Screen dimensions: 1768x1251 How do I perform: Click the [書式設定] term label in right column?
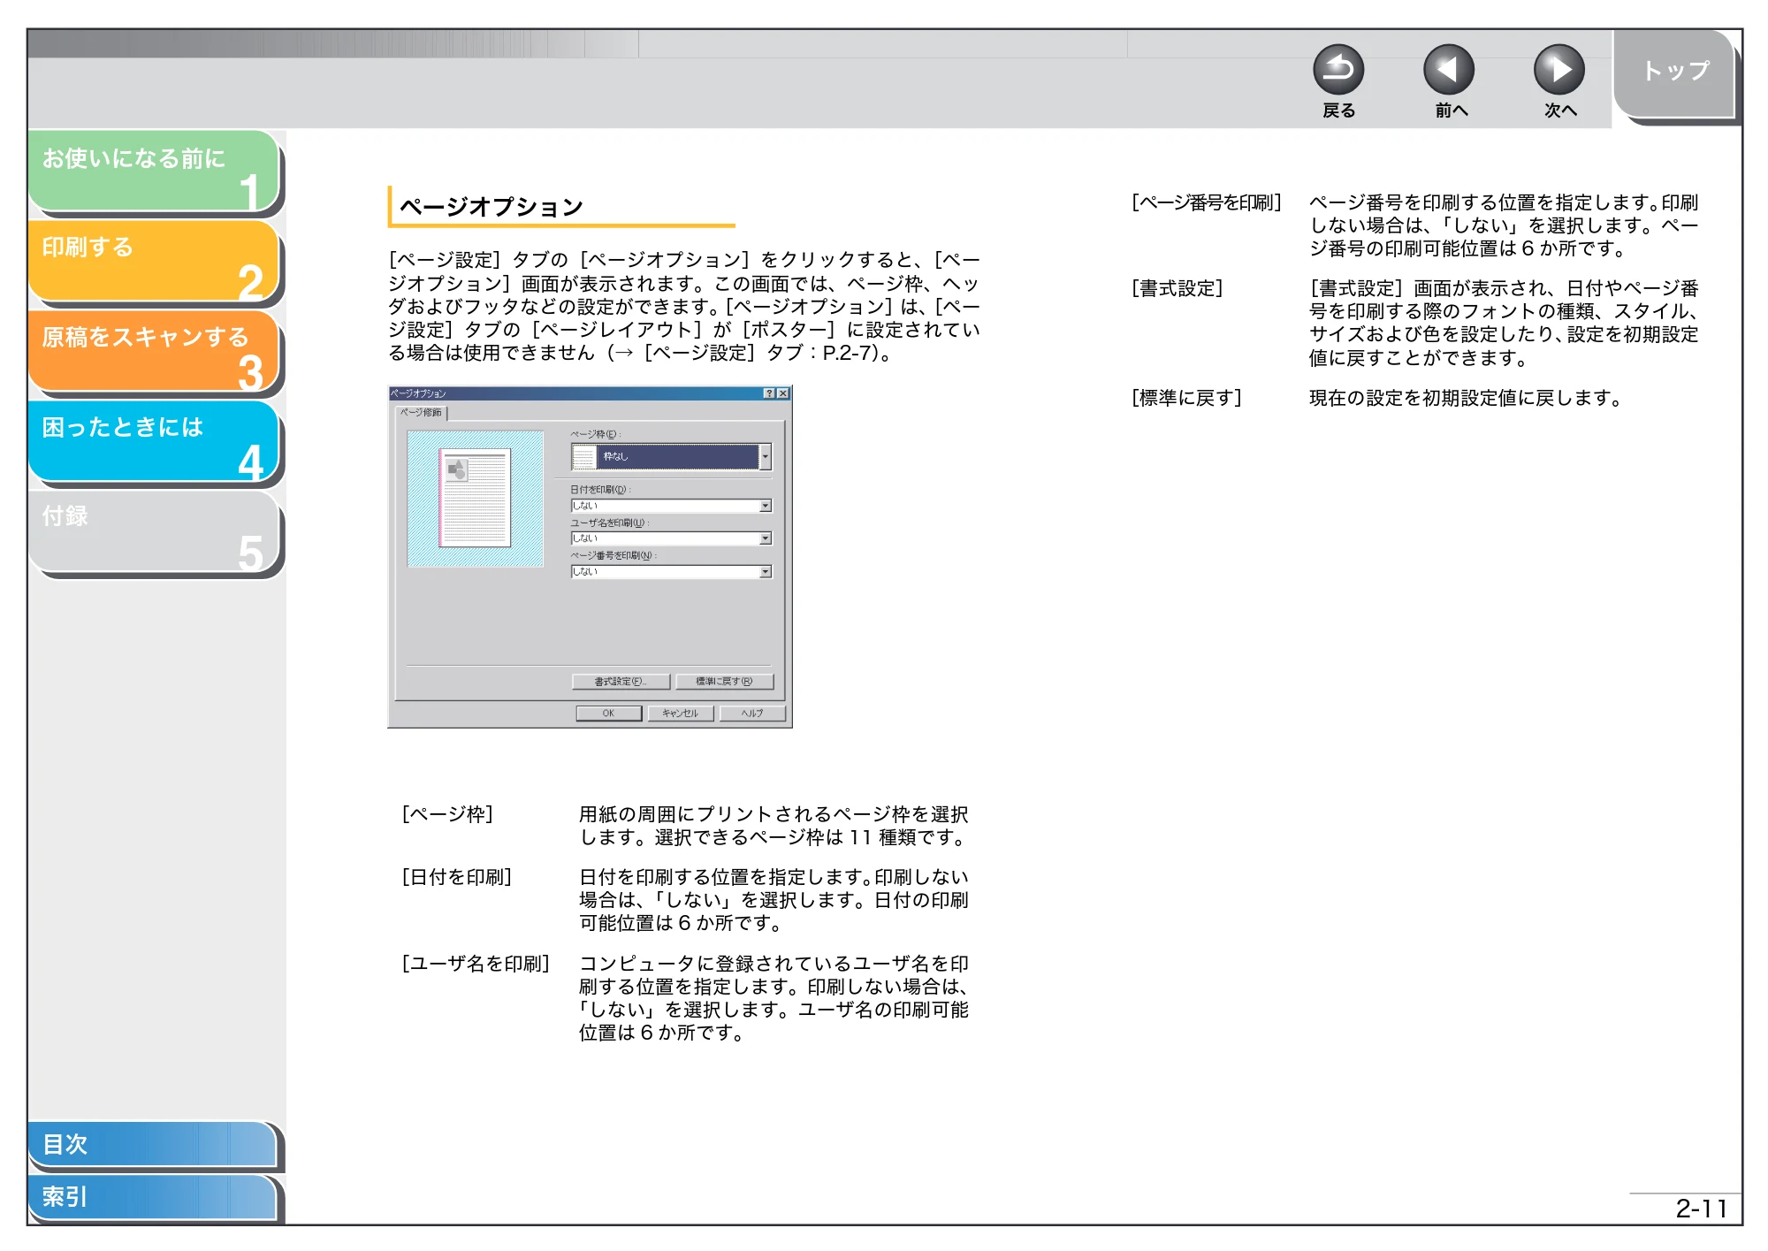point(1177,288)
